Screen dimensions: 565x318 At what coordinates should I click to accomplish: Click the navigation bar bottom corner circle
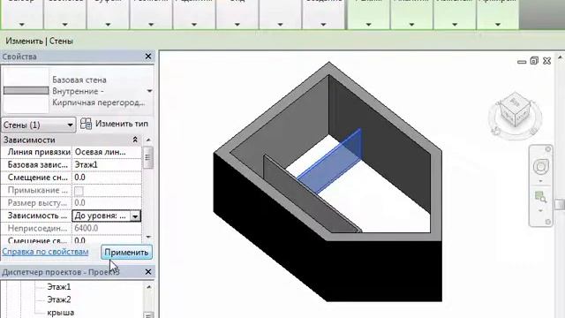pos(548,222)
